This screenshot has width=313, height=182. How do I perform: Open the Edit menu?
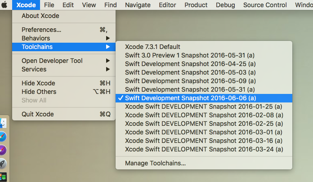pyautogui.click(x=68, y=5)
